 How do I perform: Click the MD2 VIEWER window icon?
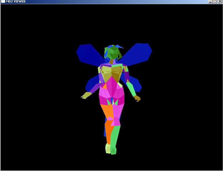tap(3, 1)
